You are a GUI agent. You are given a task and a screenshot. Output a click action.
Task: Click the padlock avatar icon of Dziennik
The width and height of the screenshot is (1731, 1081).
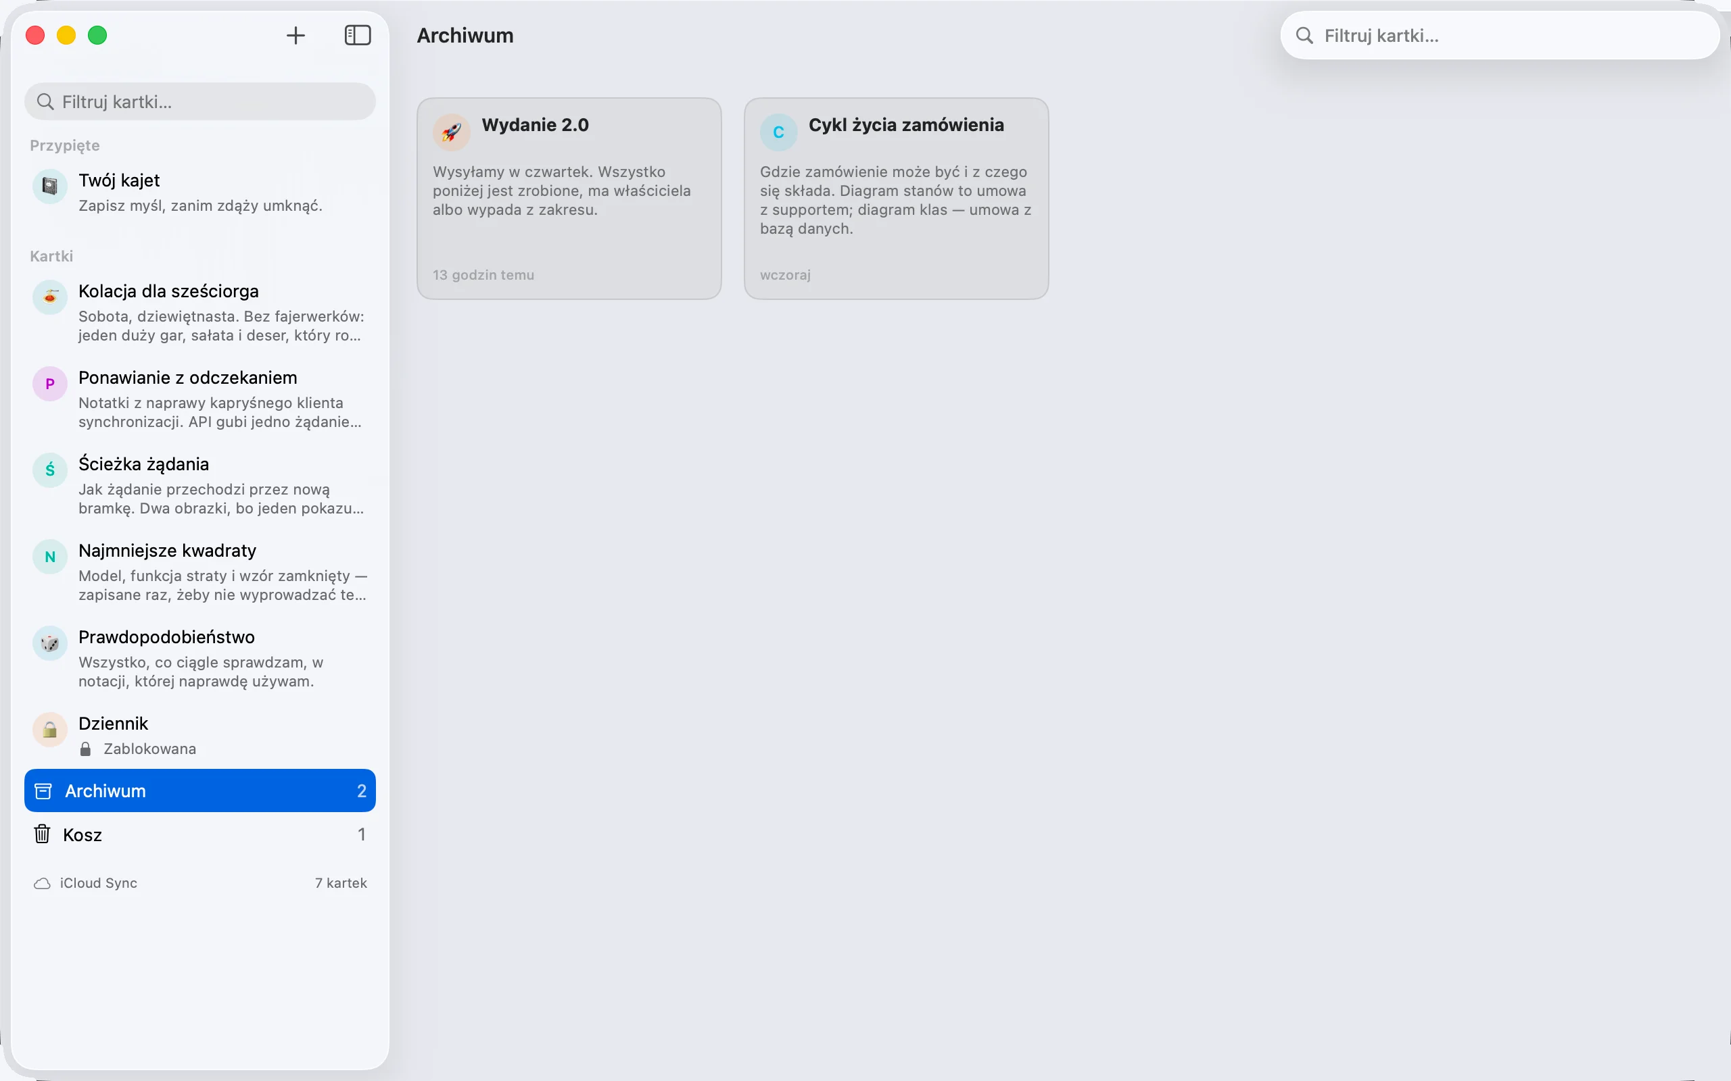(50, 730)
